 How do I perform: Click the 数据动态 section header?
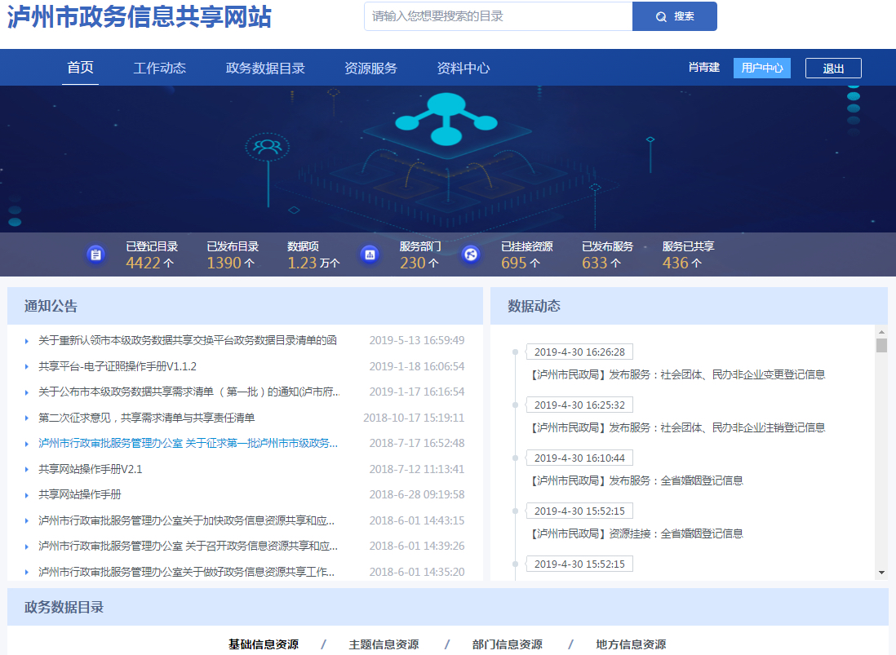point(534,306)
